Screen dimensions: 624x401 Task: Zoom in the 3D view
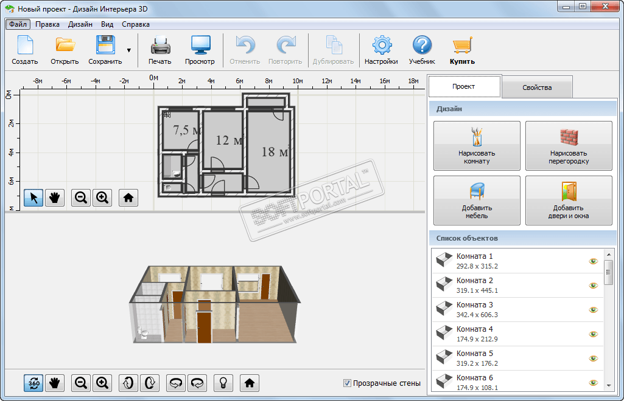[x=102, y=383]
